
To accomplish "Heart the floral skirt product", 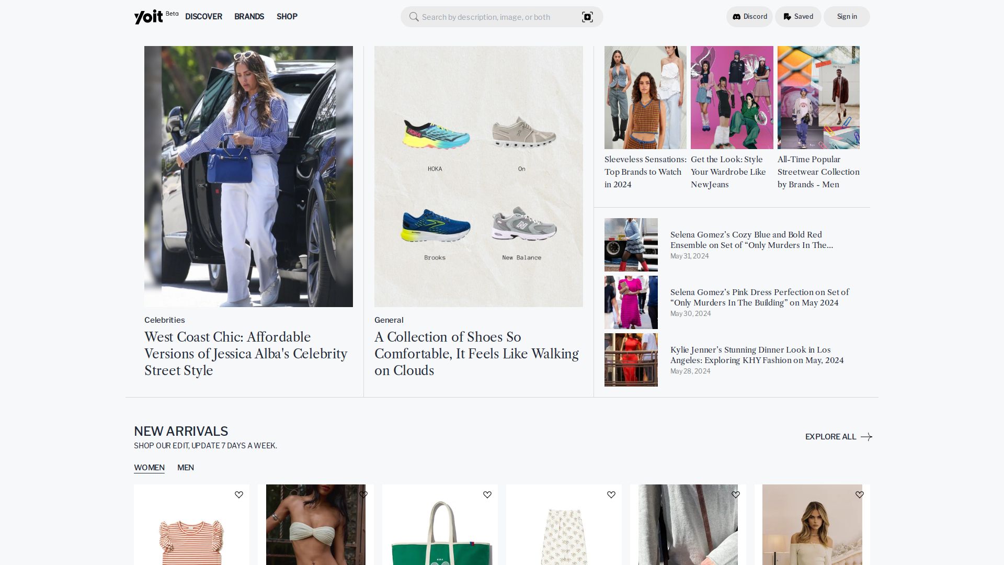I will (x=611, y=495).
